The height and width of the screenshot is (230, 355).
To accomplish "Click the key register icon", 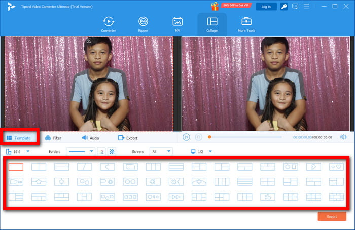I will pyautogui.click(x=284, y=7).
